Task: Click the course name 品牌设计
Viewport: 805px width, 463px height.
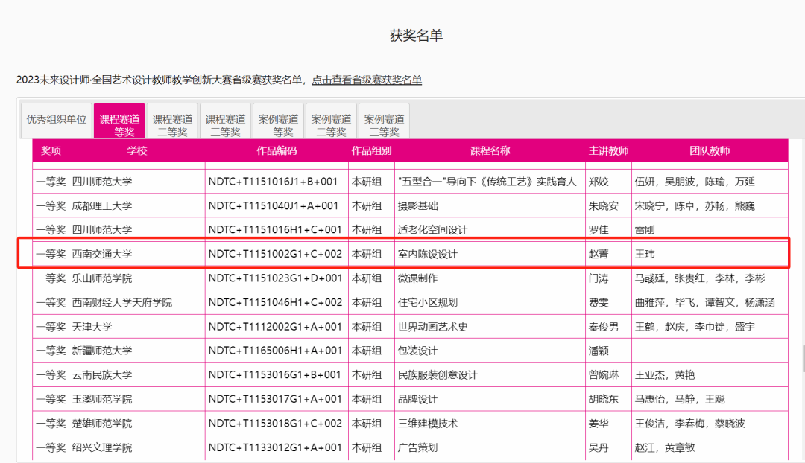Action: coord(418,399)
